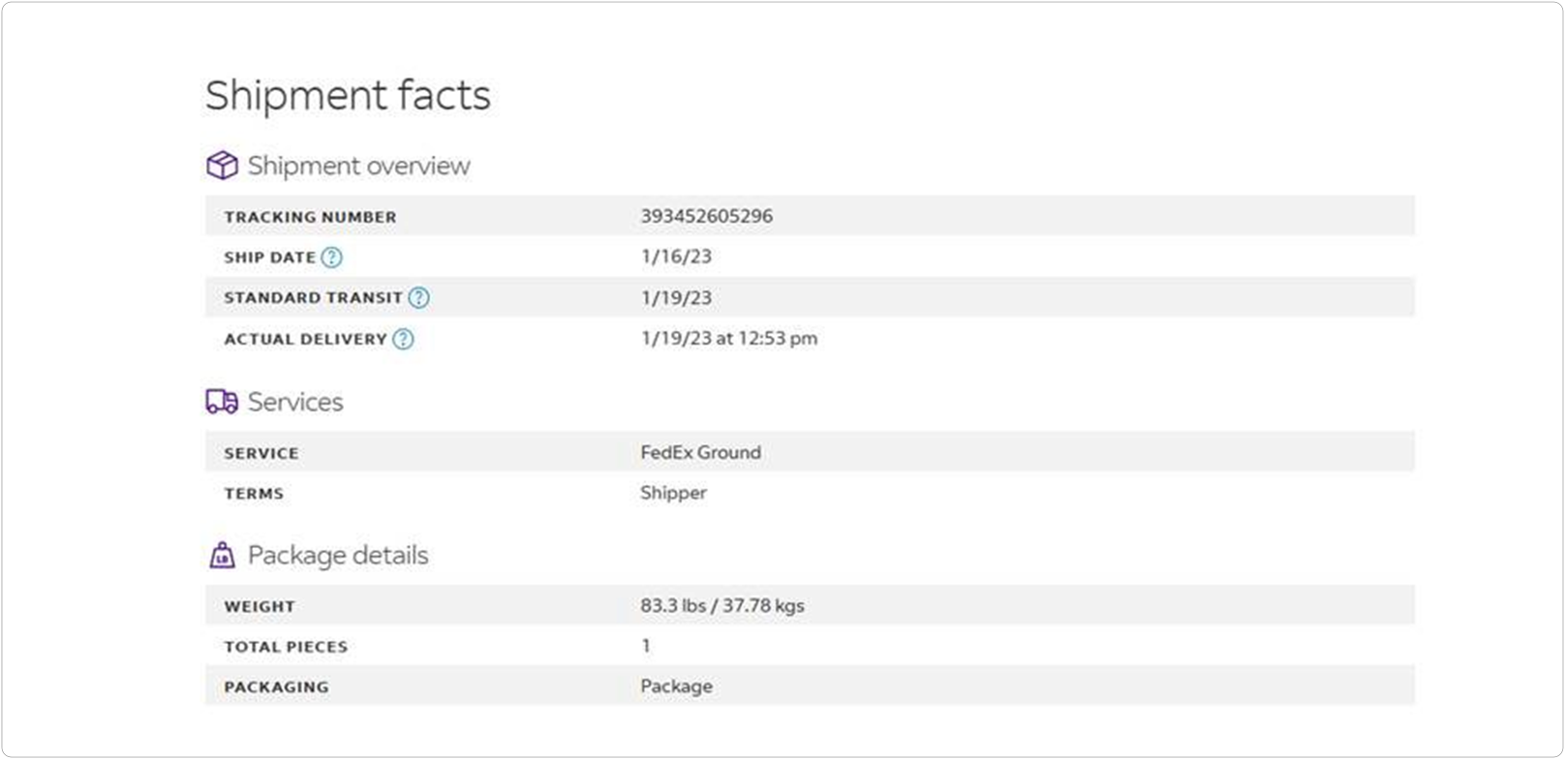1565x759 pixels.
Task: Click the FedEx Ground service value
Action: click(700, 452)
